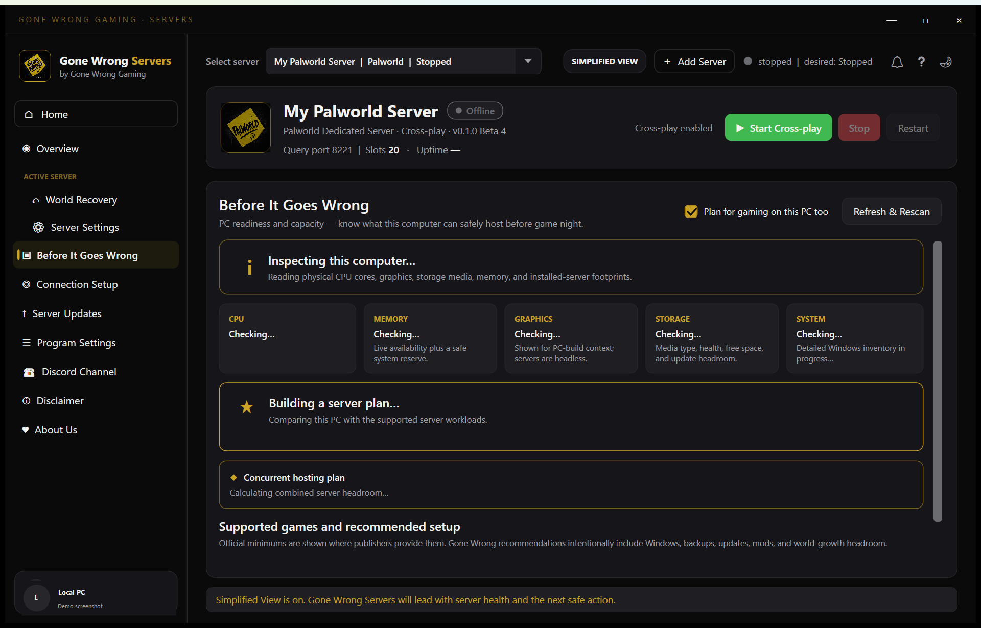Toggle Plan for gaming on this PC checkbox

691,211
